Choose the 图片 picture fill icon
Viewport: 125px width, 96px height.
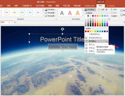(x=86, y=44)
